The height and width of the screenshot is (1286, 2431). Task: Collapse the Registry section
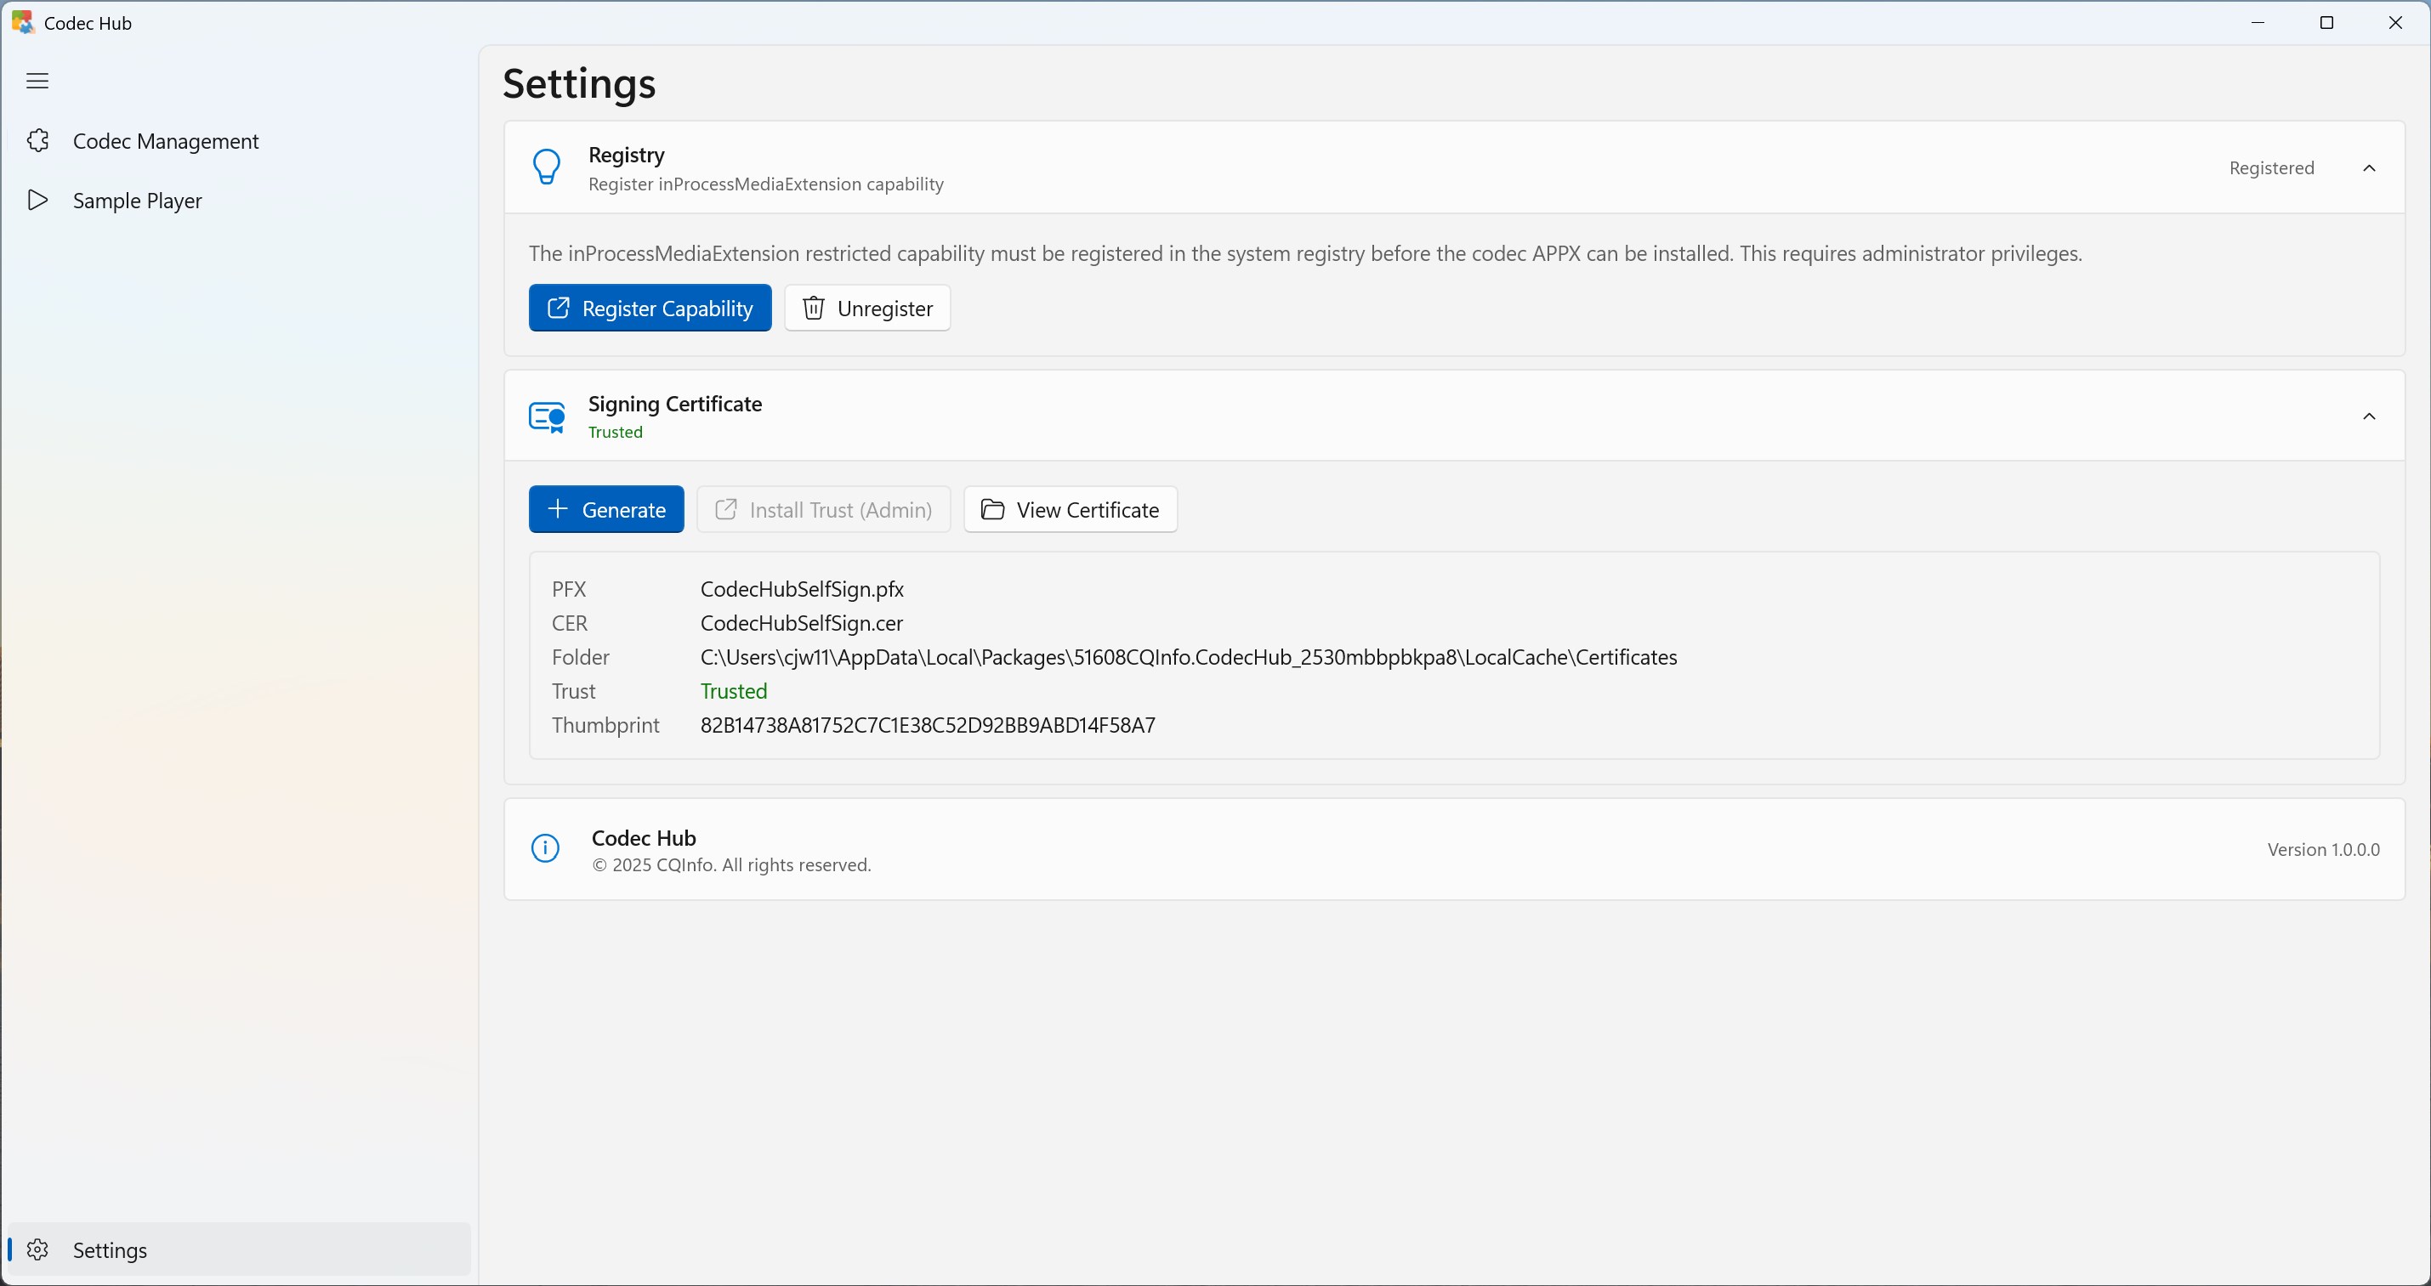coord(2369,168)
